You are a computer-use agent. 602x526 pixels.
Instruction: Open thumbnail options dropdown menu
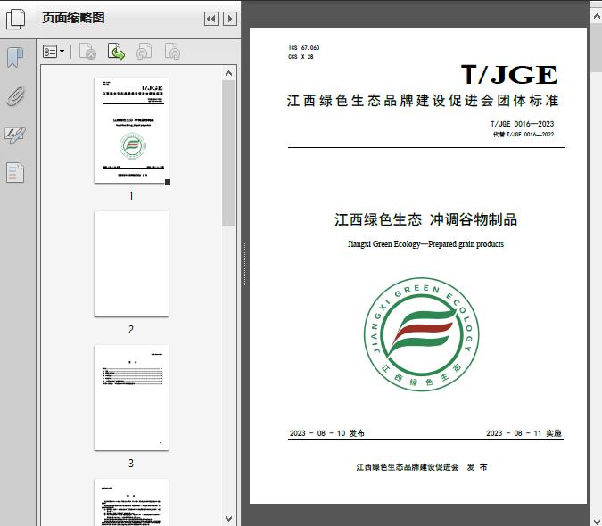click(x=54, y=52)
